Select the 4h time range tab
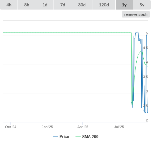 (x=9, y=5)
